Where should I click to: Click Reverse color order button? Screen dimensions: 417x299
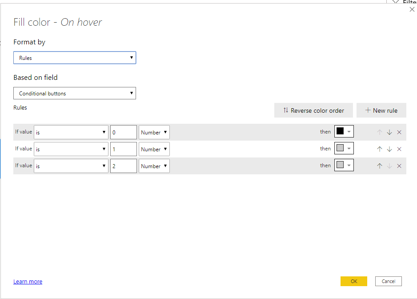[x=313, y=110]
